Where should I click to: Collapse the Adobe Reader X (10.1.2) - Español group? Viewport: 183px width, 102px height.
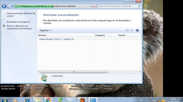pyautogui.click(x=57, y=39)
